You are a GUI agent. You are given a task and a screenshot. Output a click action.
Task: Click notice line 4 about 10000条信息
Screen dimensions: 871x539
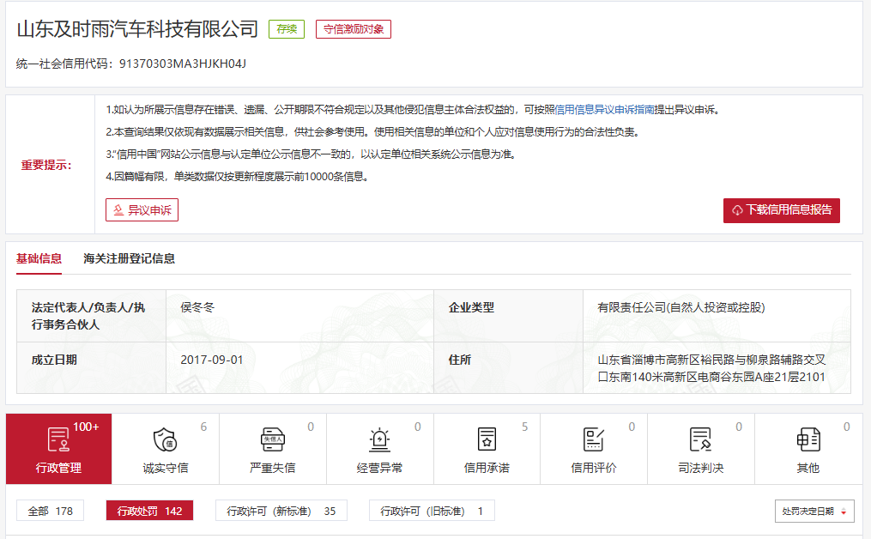click(x=237, y=176)
